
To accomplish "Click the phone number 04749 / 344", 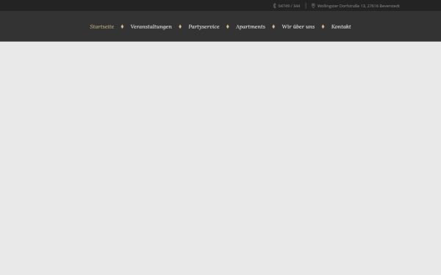I will [289, 6].
